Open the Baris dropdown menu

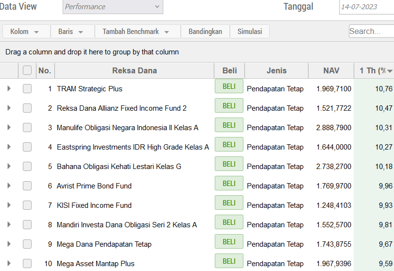click(72, 32)
